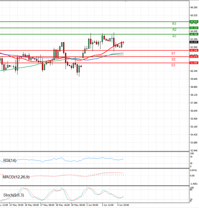The image size is (199, 208).
Task: Click the 63.760 price tag
Action: pyautogui.click(x=194, y=34)
